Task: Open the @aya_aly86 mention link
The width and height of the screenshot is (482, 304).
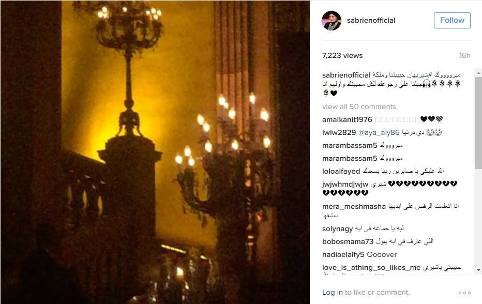Action: [x=379, y=132]
